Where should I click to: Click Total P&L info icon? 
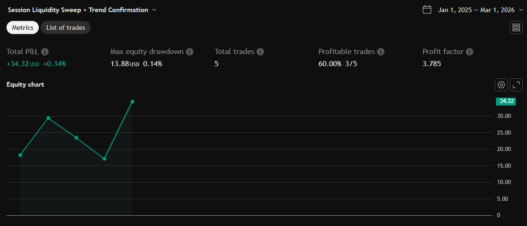(x=45, y=52)
